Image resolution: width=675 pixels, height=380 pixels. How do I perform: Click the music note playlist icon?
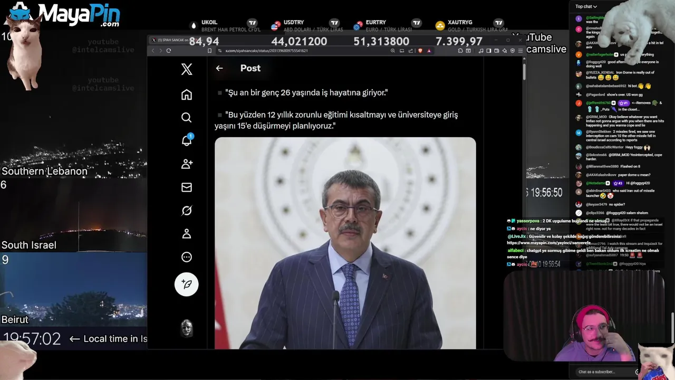pyautogui.click(x=481, y=51)
